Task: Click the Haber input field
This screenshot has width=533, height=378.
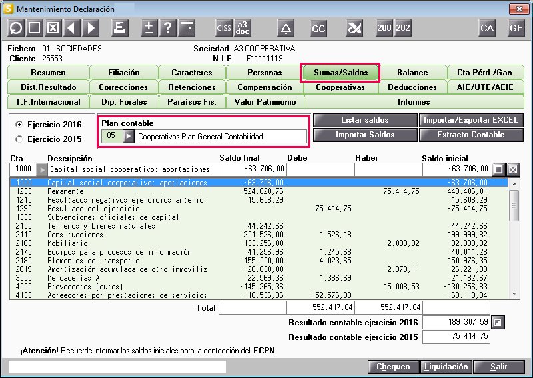Action: [388, 169]
